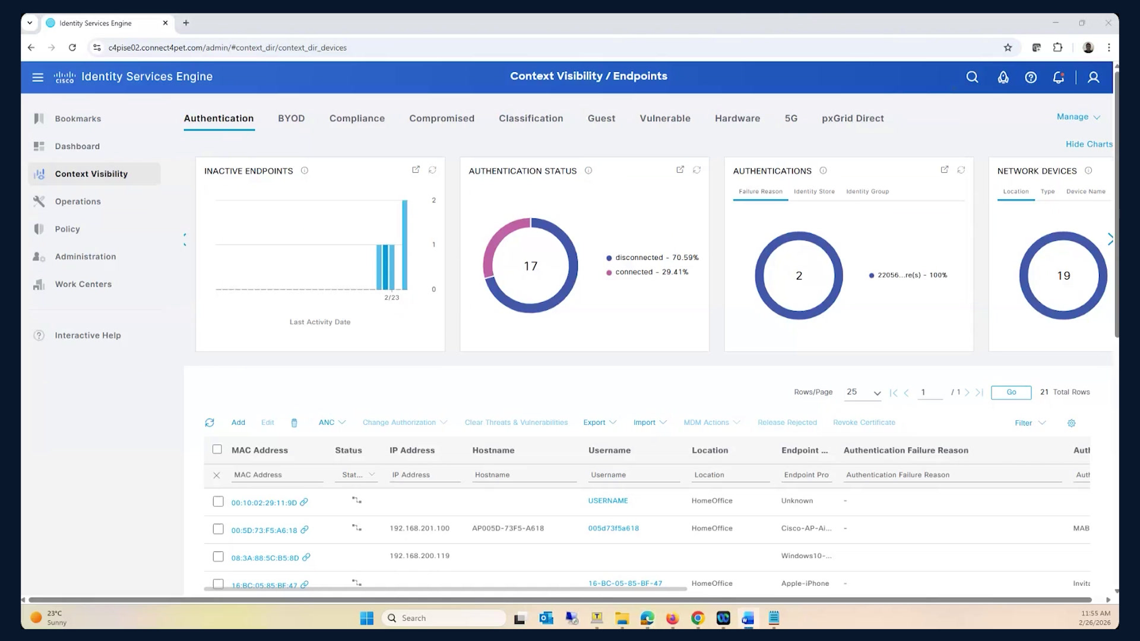This screenshot has width=1140, height=641.
Task: Click the Go pagination button
Action: point(1011,392)
